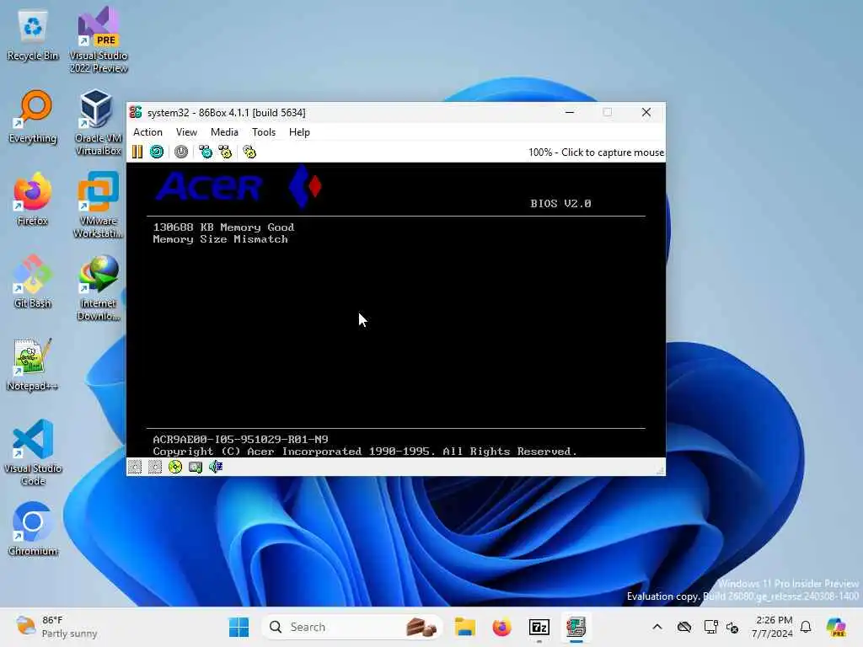Select Visual Studio 2022 Preview shortcut
The image size is (863, 647).
click(99, 40)
